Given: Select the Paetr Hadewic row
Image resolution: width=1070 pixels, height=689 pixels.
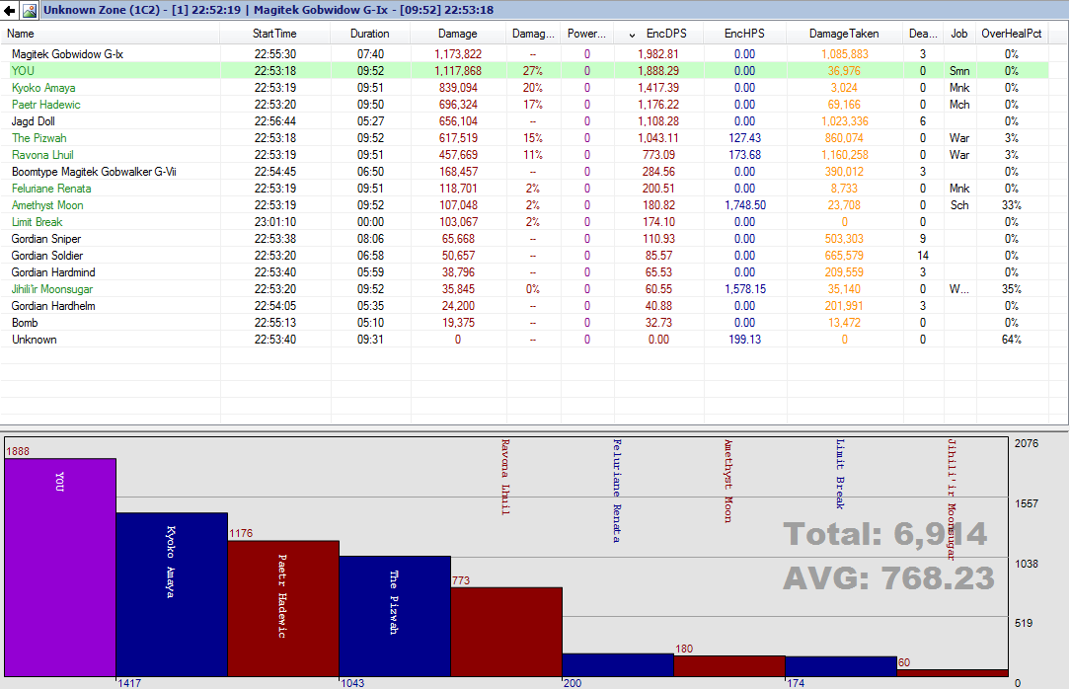Looking at the screenshot, I should pos(525,105).
